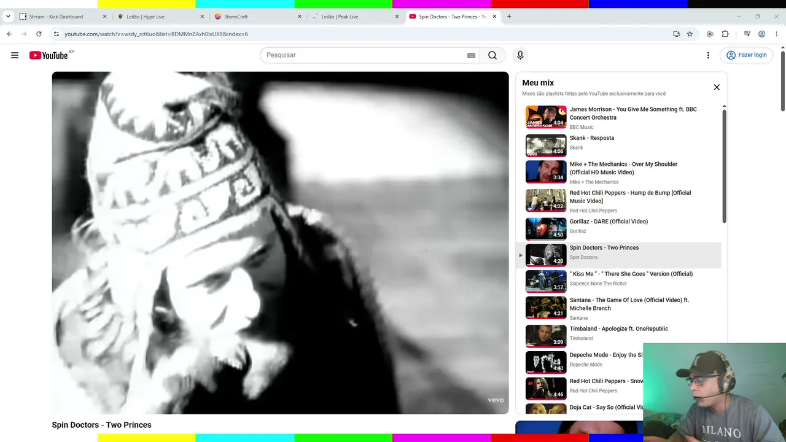Click the magnifier search button

pyautogui.click(x=492, y=55)
